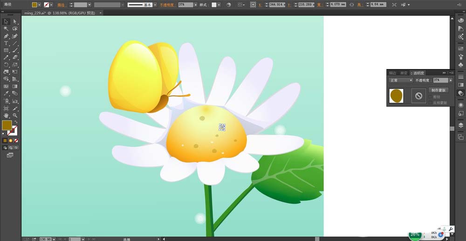The height and width of the screenshot is (241, 466).
Task: Select the Gradient tool in toolbox
Action: tap(15, 86)
